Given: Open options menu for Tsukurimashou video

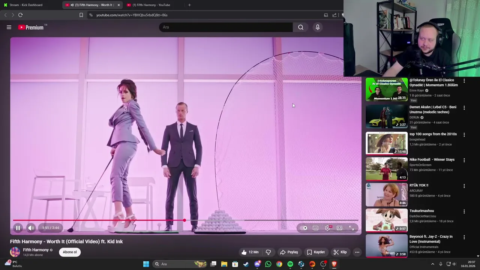Looking at the screenshot, I should tap(464, 211).
